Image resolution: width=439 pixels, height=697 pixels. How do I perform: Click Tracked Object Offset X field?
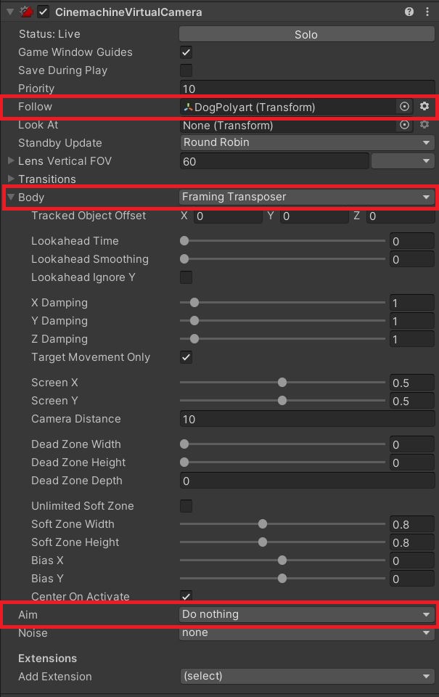click(x=228, y=216)
